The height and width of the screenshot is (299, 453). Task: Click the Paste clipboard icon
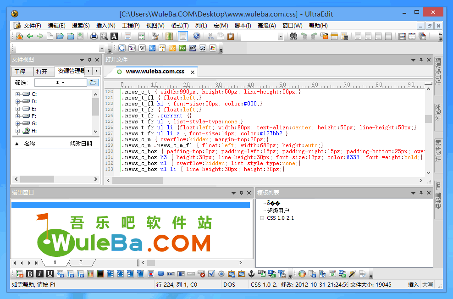click(231, 36)
